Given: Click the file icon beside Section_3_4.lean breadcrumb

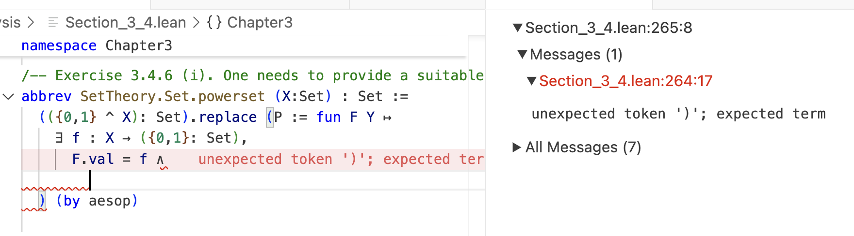Looking at the screenshot, I should tap(53, 22).
